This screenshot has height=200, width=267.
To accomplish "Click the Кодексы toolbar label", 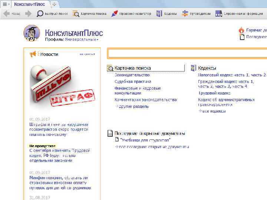I will pyautogui.click(x=171, y=14).
